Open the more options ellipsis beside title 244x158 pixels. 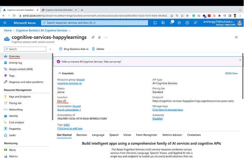pos(106,37)
